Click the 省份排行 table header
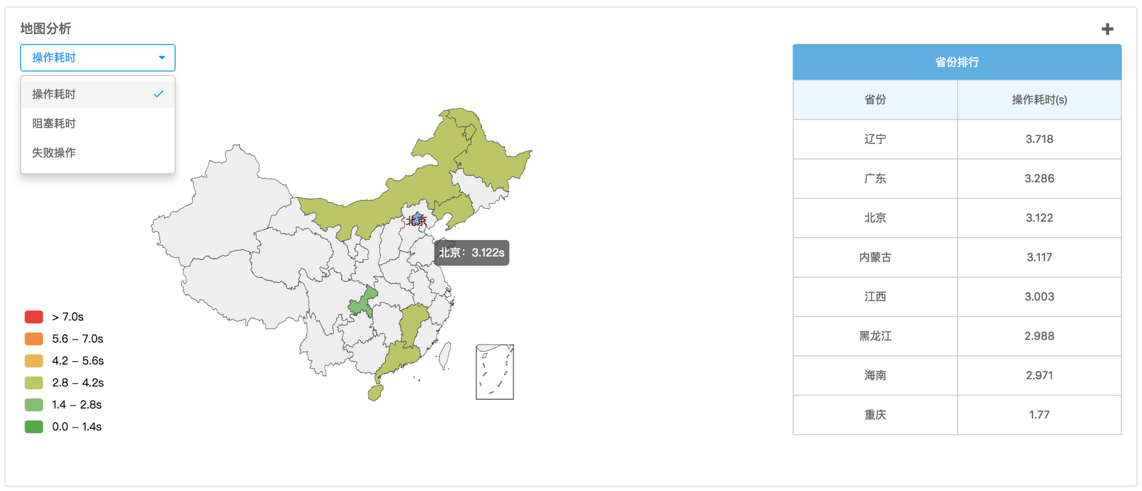 956,62
